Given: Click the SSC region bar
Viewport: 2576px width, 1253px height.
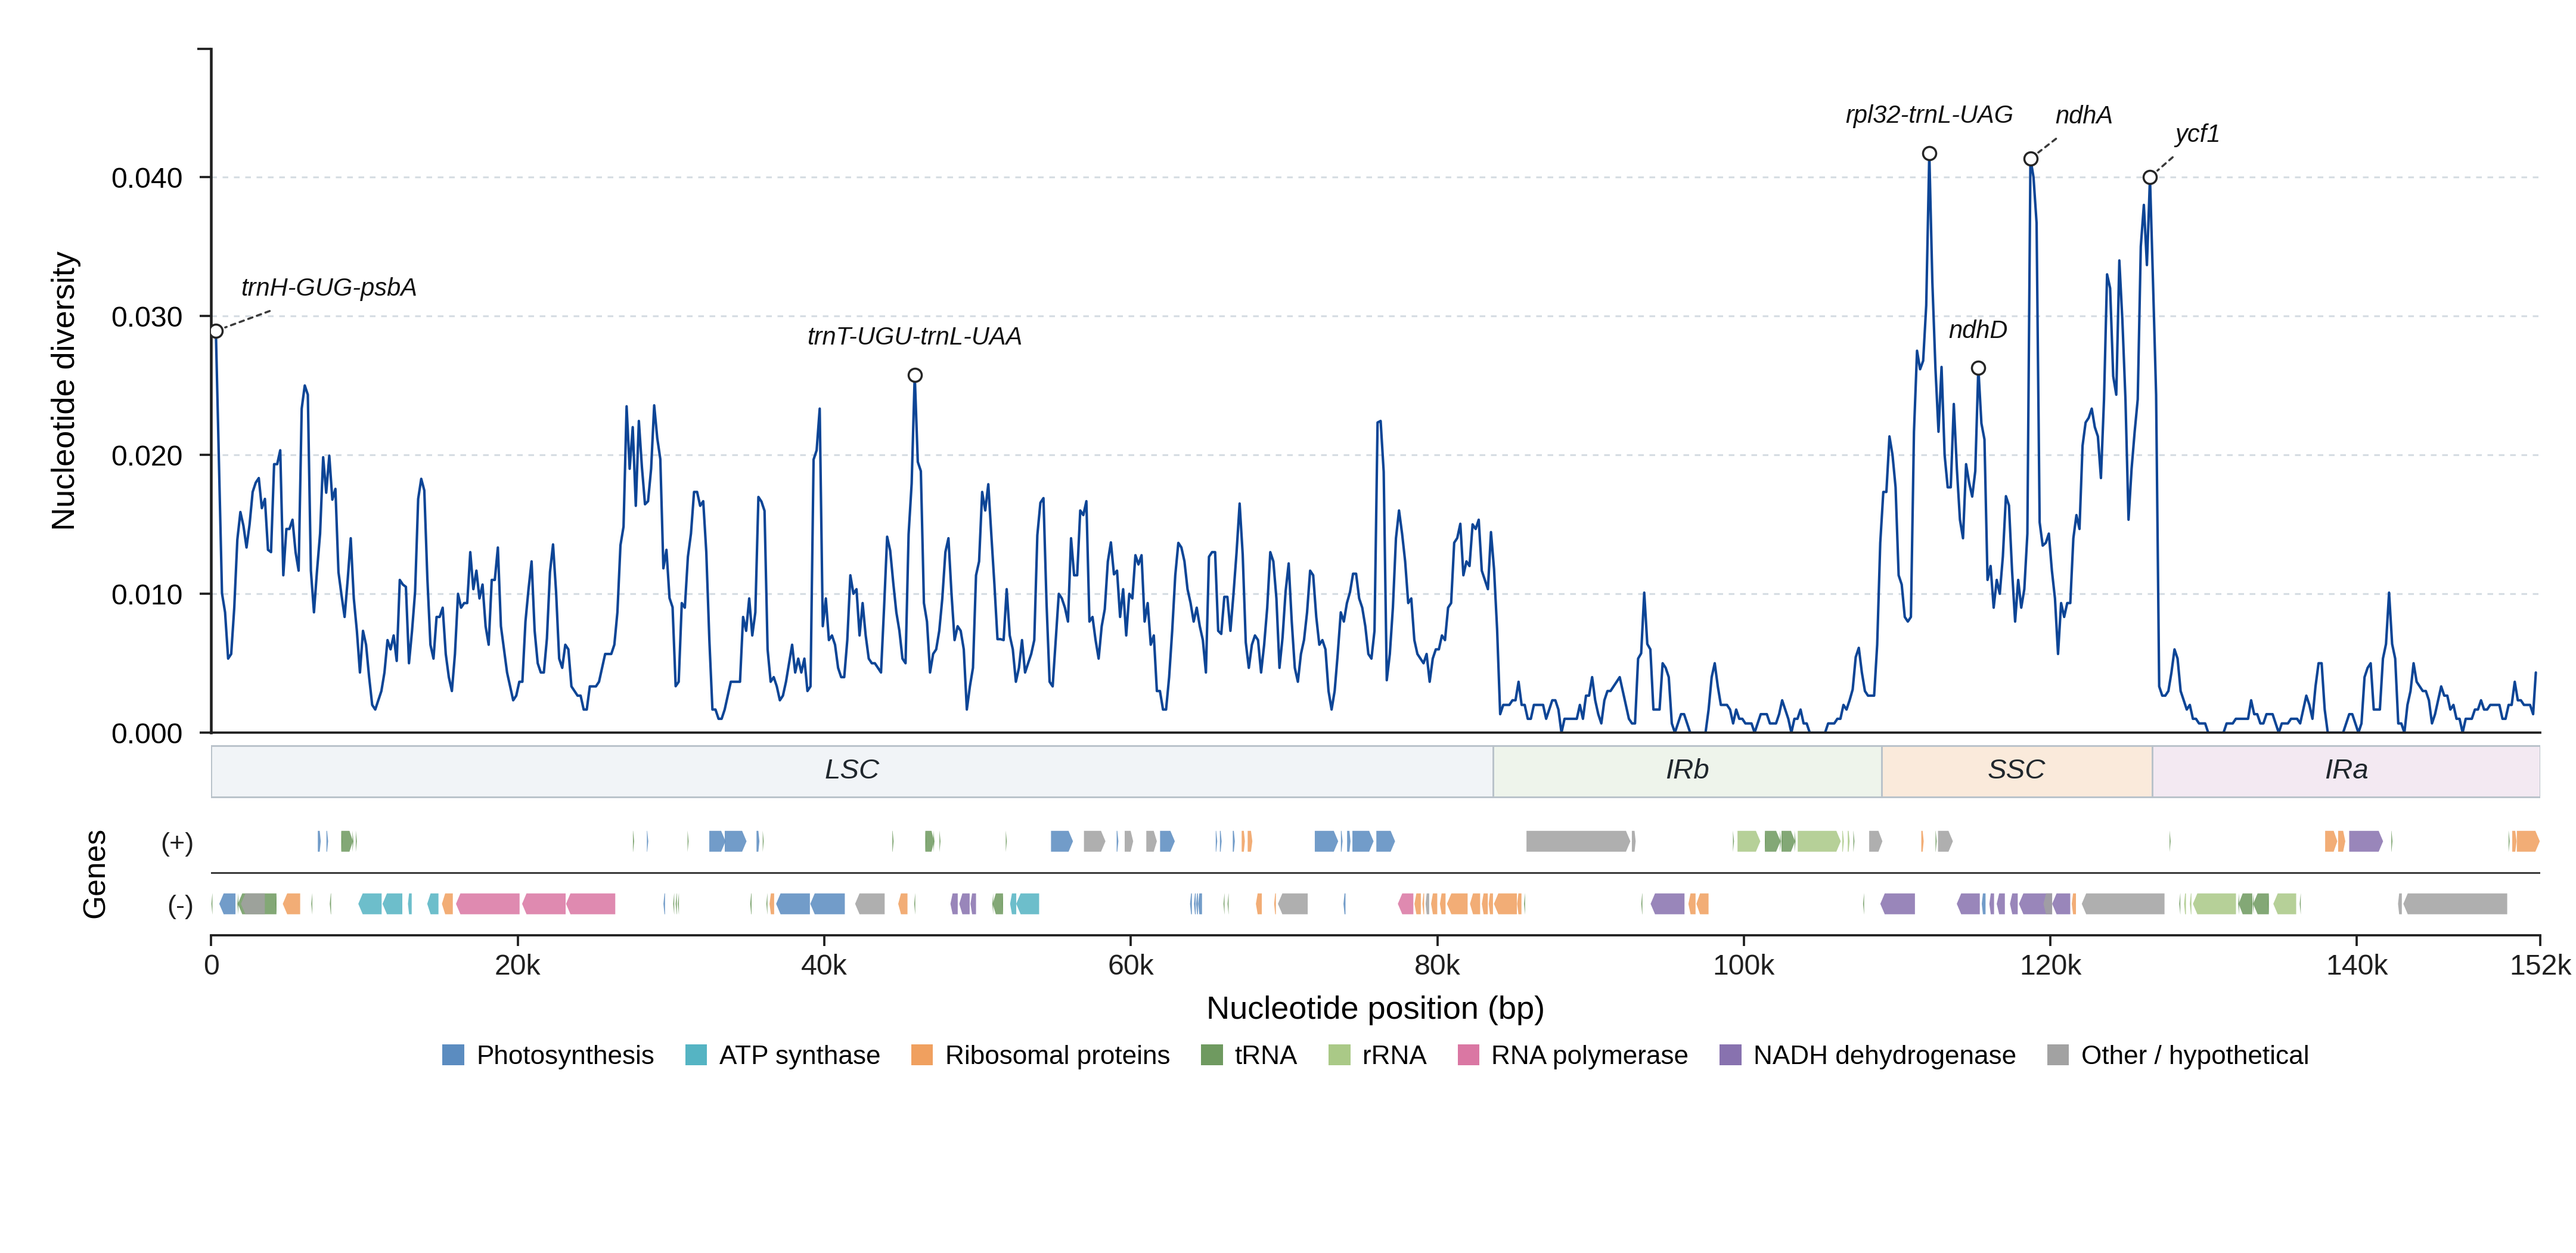Looking at the screenshot, I should coord(2017,771).
